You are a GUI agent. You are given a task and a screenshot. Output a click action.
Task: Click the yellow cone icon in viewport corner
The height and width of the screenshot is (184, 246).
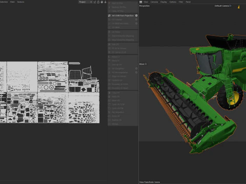point(239,7)
